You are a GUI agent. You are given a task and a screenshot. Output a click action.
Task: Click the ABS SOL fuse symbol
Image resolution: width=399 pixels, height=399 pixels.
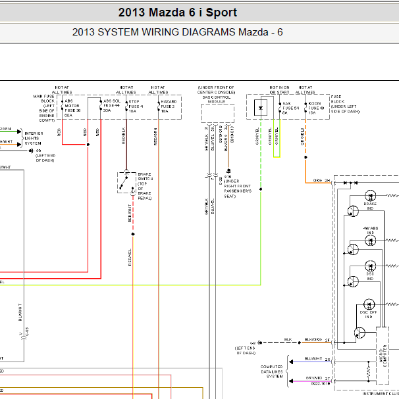coord(101,105)
